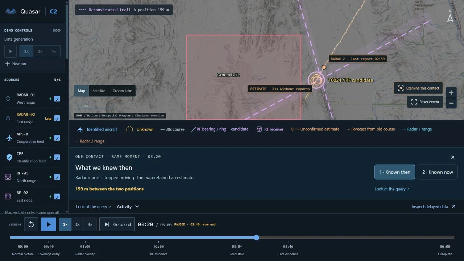
Task: Select the Groom Lake view tab
Action: (122, 91)
